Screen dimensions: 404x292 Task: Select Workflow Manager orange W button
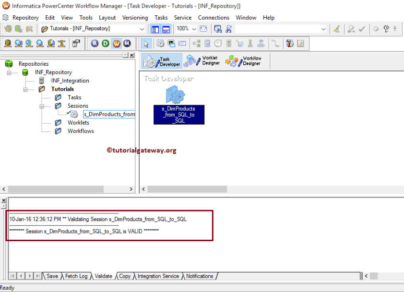(117, 44)
